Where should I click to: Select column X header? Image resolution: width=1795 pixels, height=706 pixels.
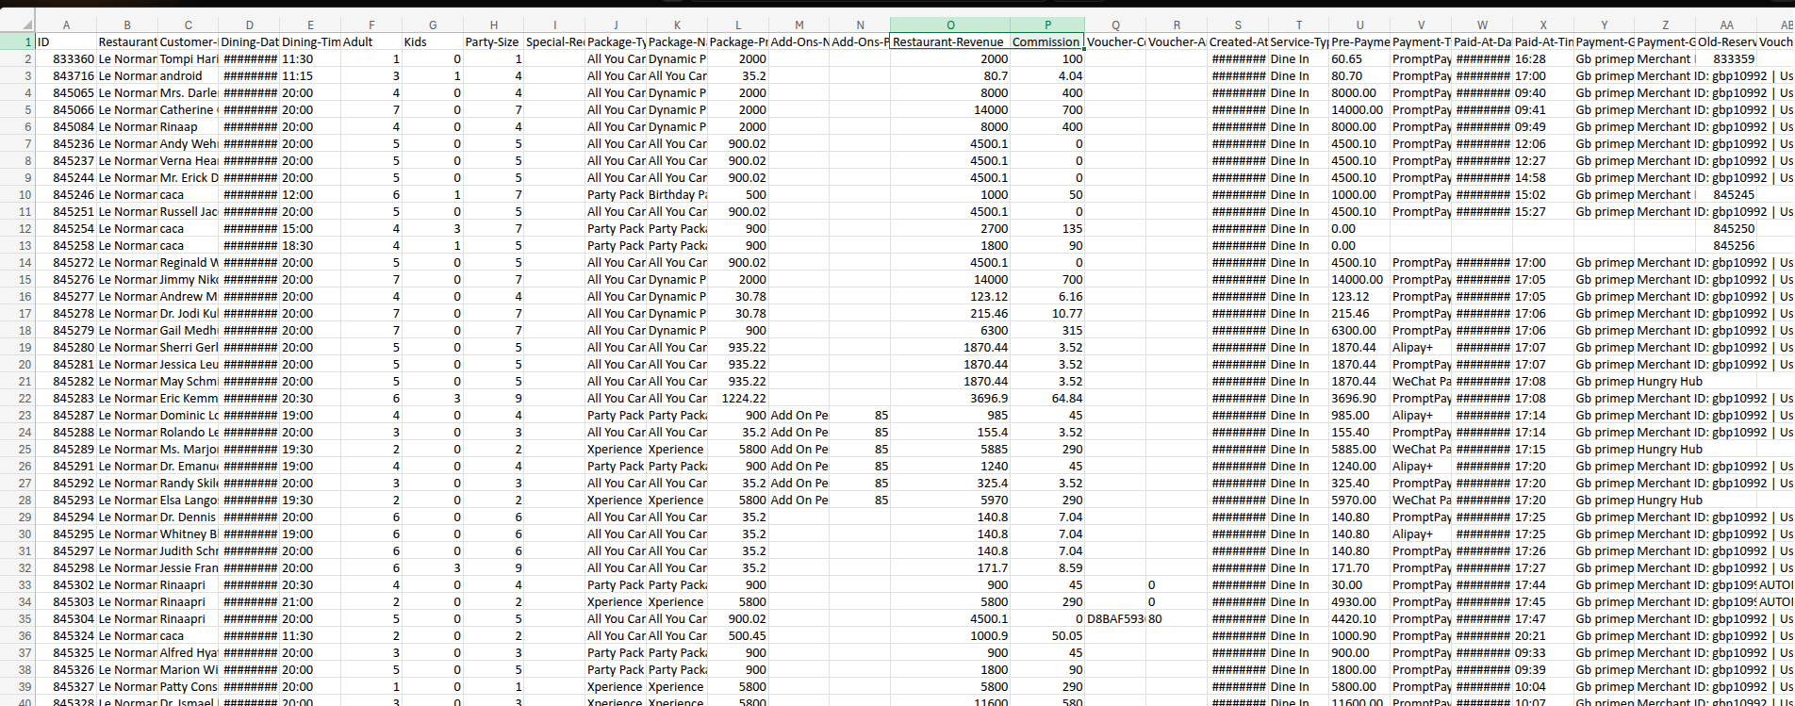coord(1542,25)
